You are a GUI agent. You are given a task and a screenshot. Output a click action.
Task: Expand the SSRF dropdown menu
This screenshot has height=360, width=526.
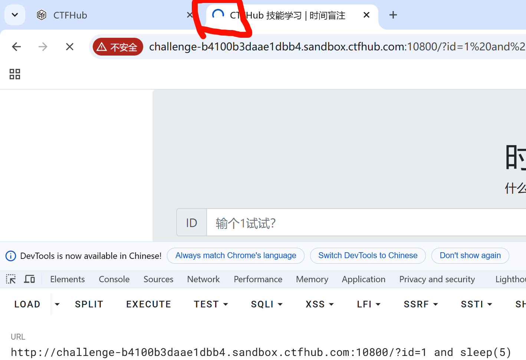click(421, 304)
